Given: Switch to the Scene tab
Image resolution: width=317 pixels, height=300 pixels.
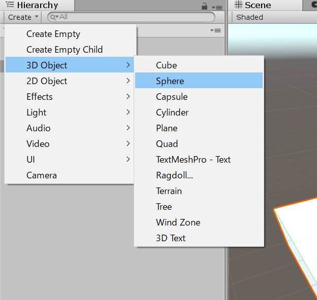Looking at the screenshot, I should pos(253,6).
